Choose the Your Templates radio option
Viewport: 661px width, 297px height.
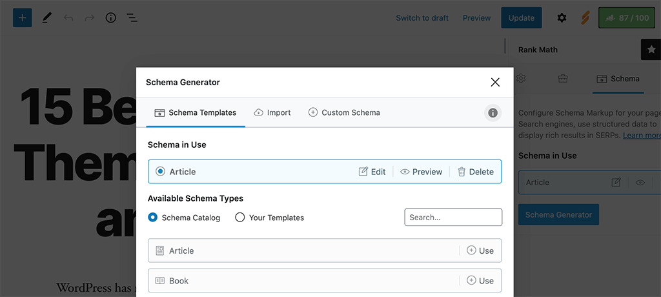click(x=240, y=218)
